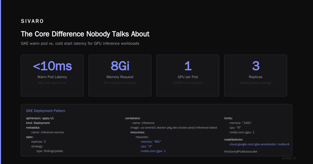This screenshot has width=313, height=164.
Task: Click the 'limits:' key
Action: coord(228,118)
